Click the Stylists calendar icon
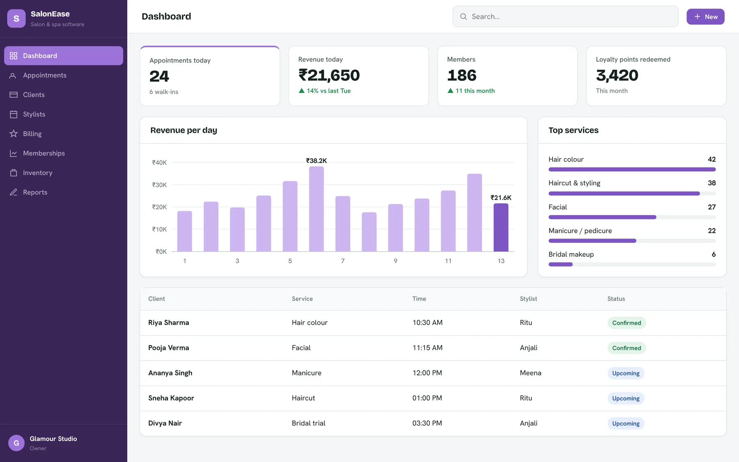 click(x=14, y=115)
